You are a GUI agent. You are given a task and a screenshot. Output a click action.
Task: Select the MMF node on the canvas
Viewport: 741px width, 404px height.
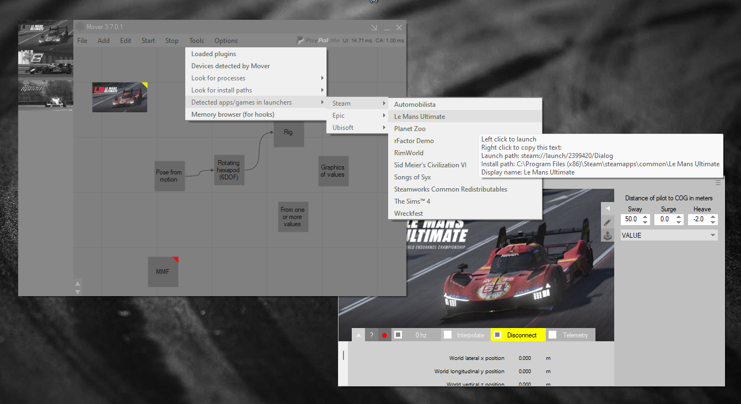pyautogui.click(x=163, y=271)
